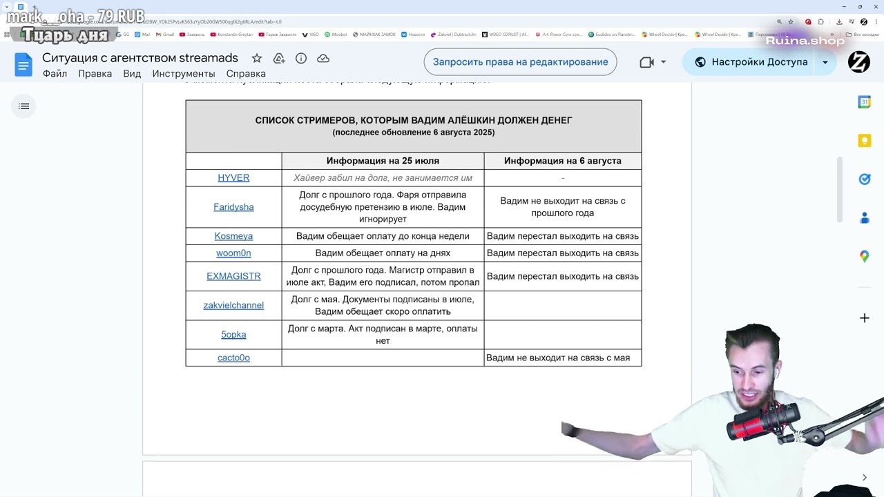Click cell Вадим не выходит на связь с мая
This screenshot has width=884, height=497.
pyautogui.click(x=563, y=358)
